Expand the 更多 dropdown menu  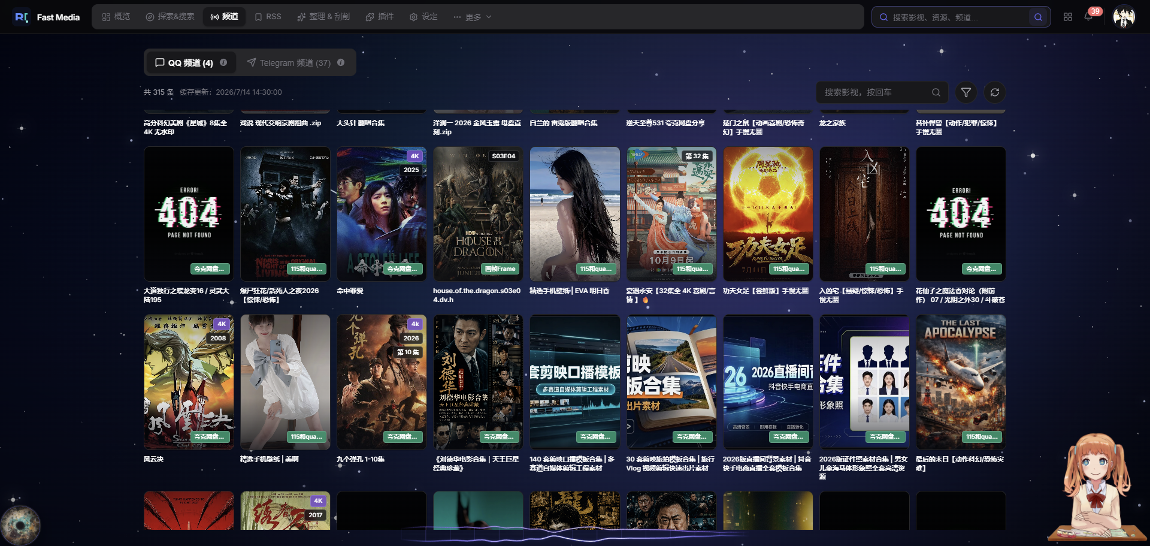coord(473,17)
